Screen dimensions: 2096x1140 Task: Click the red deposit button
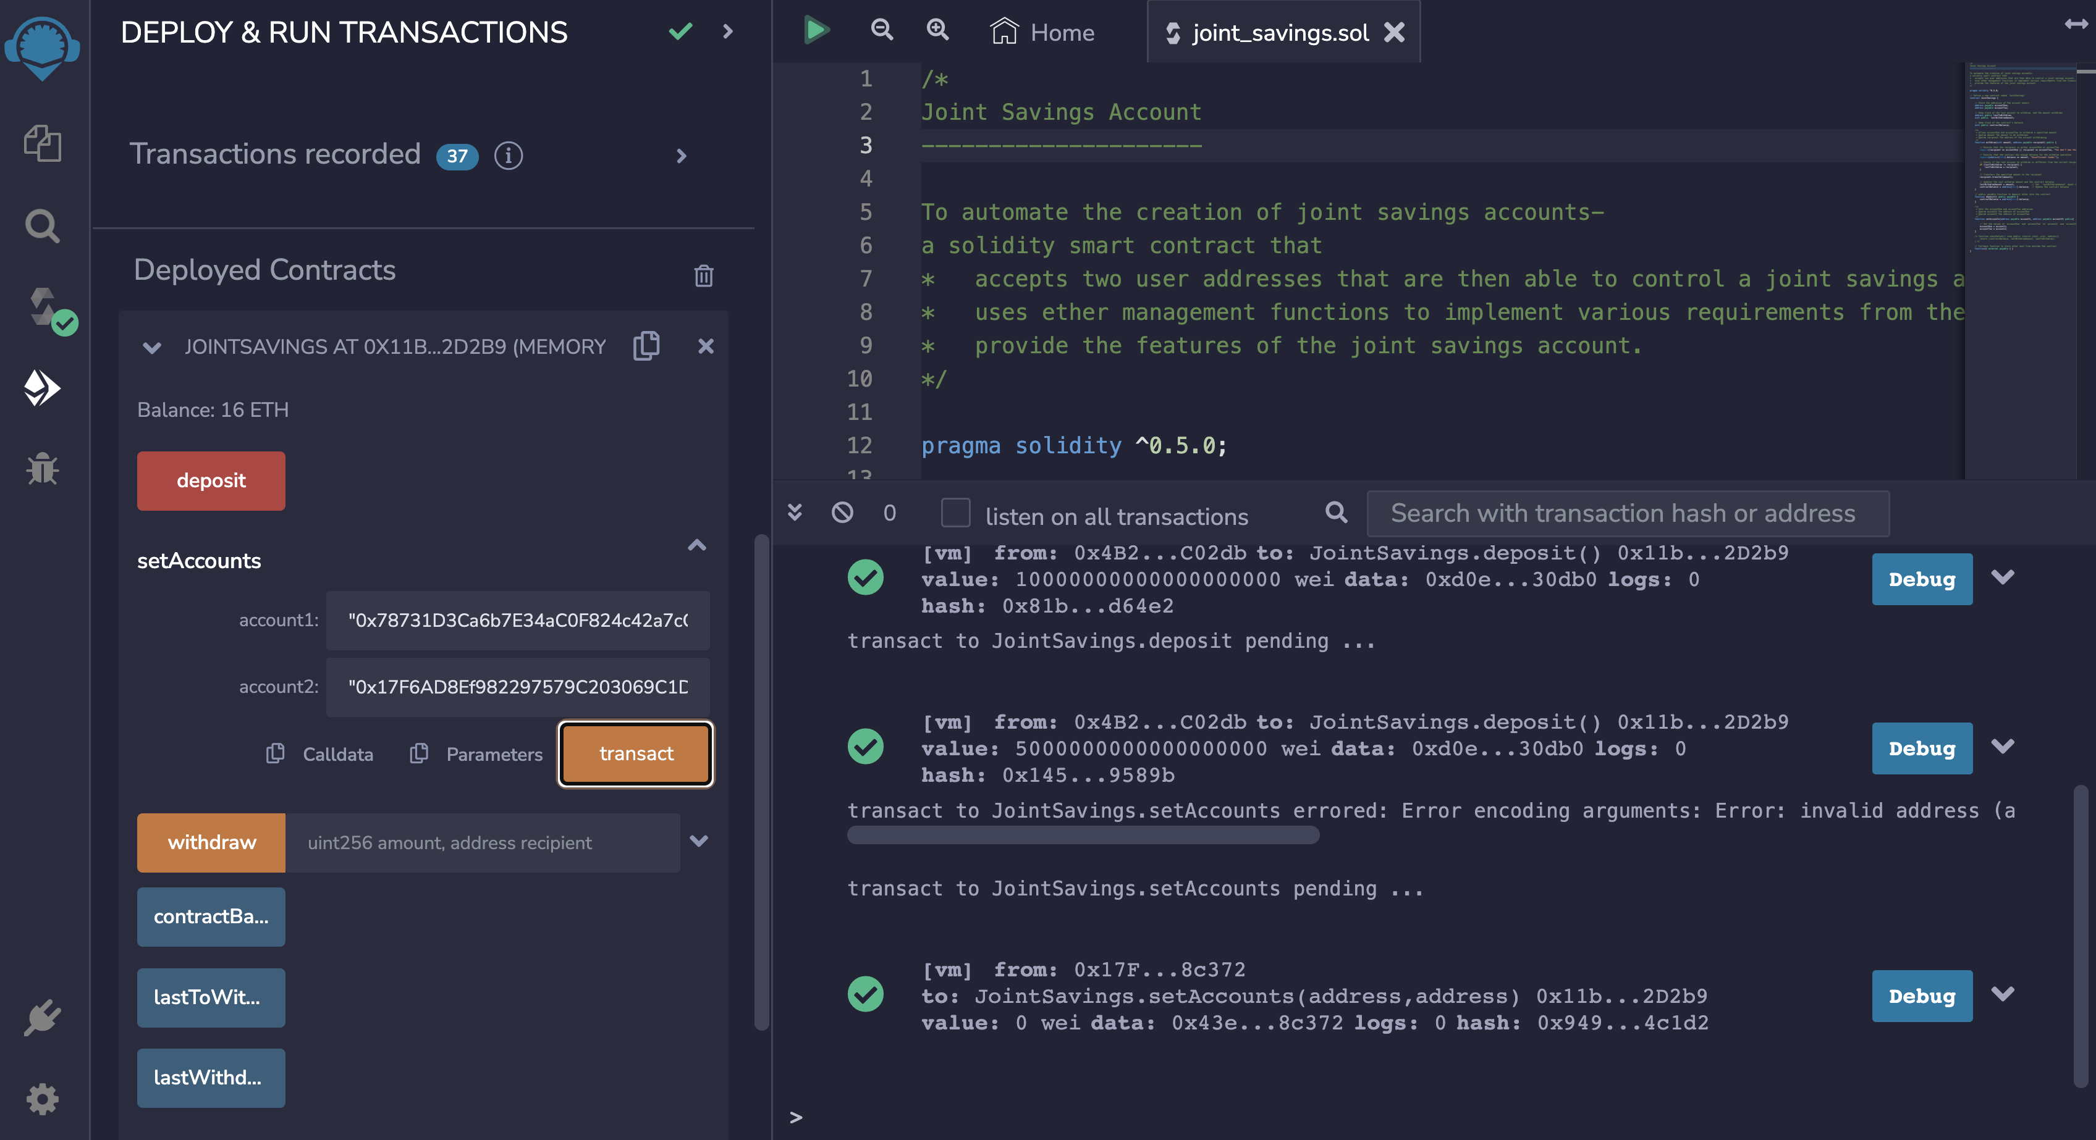tap(211, 480)
